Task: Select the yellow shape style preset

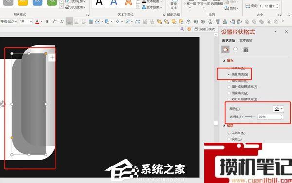Action: point(23,2)
